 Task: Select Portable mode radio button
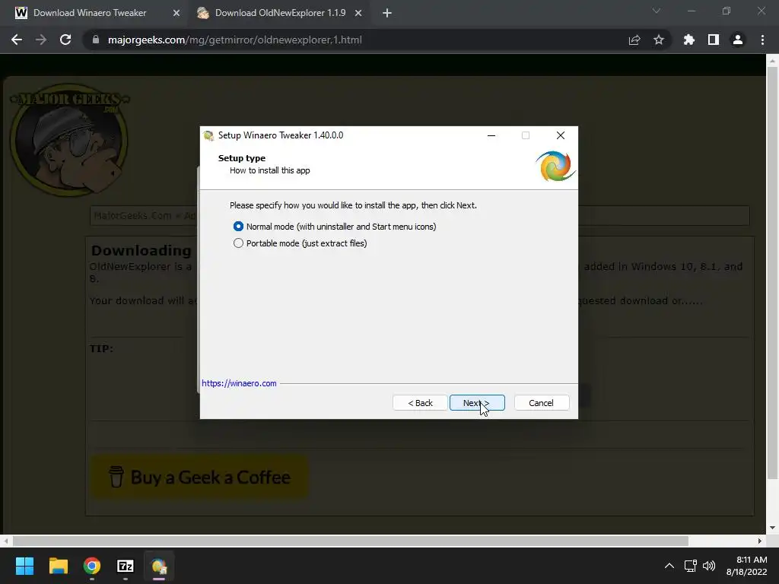tap(238, 243)
